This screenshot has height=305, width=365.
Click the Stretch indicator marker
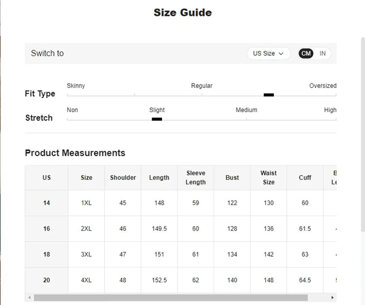[x=157, y=119]
